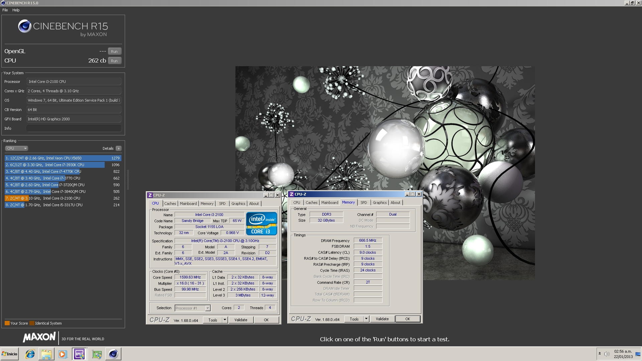Select the Core i3-2100 ranking row
Screen dimensions: 642x361
(63, 198)
